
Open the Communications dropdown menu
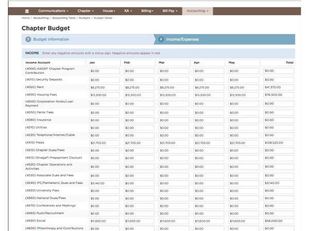pyautogui.click(x=53, y=11)
